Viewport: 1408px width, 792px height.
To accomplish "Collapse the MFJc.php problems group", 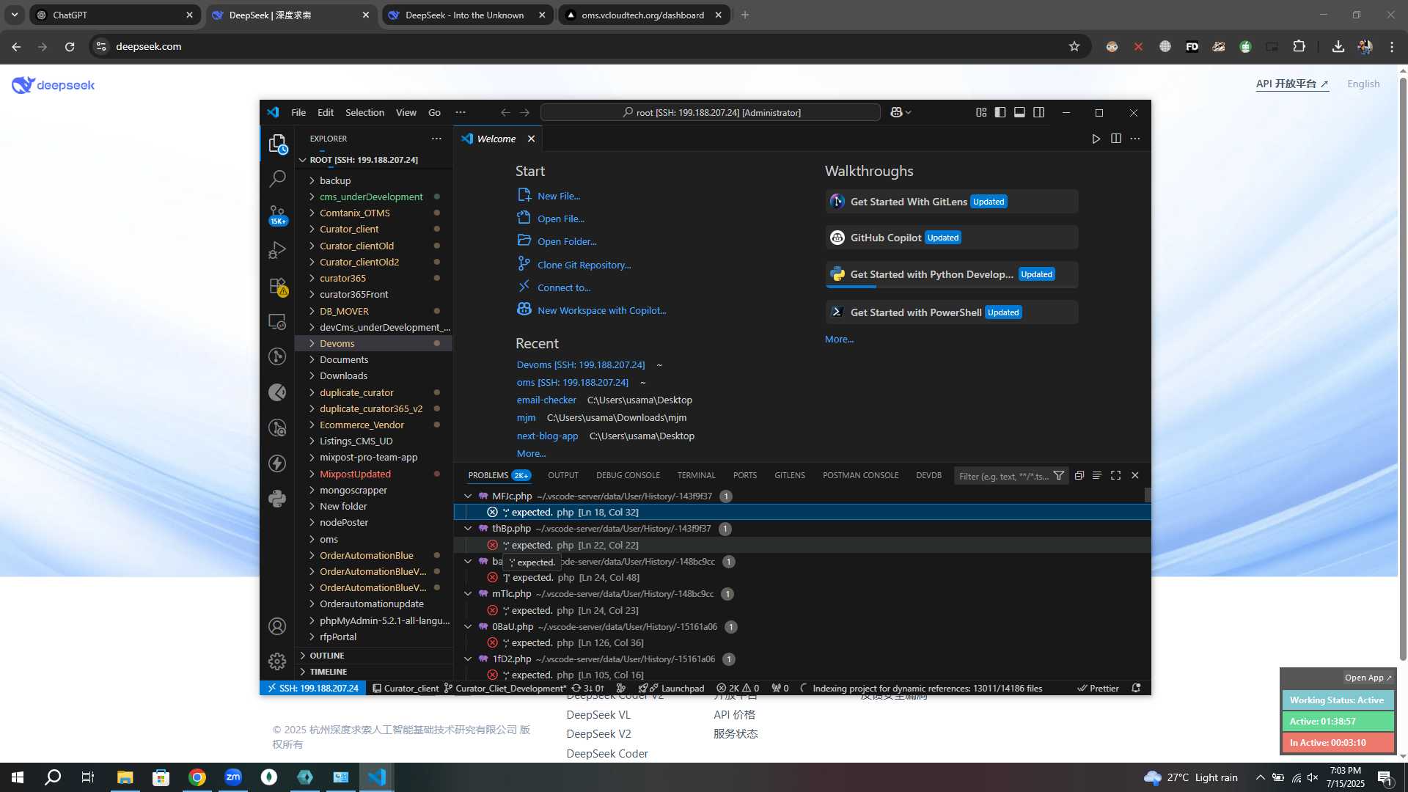I will 468,496.
